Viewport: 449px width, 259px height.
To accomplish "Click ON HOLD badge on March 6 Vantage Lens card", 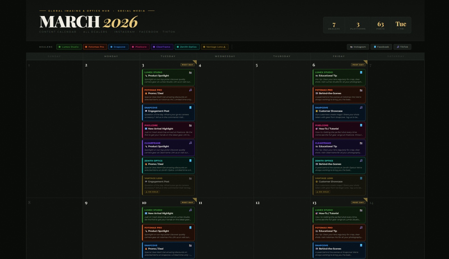I will coord(323,192).
